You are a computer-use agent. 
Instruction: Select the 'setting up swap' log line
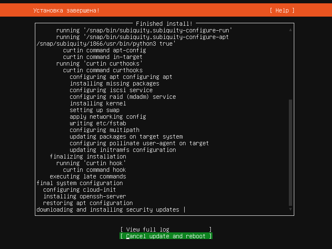pos(94,110)
